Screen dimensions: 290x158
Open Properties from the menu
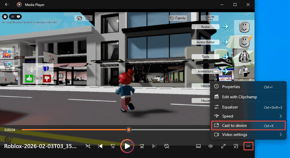tap(248, 87)
